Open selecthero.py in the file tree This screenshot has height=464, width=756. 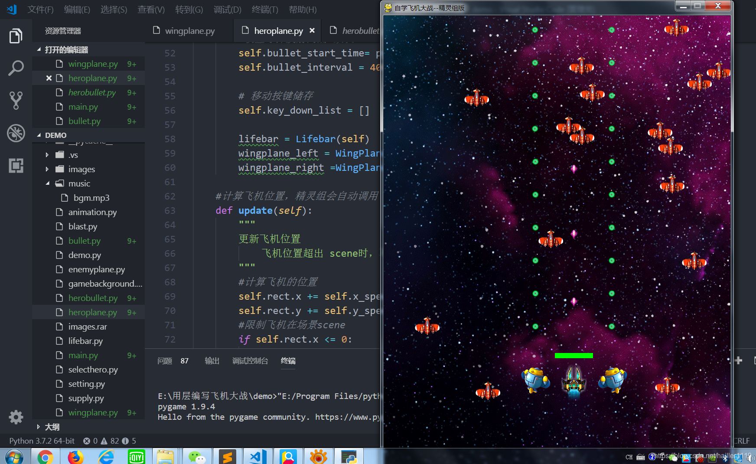point(93,369)
